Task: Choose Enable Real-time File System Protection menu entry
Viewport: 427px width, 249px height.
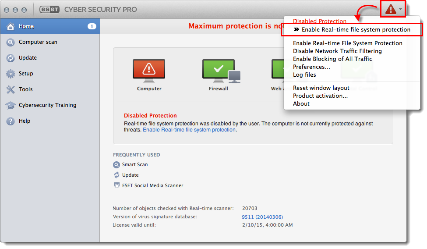Action: (x=347, y=43)
